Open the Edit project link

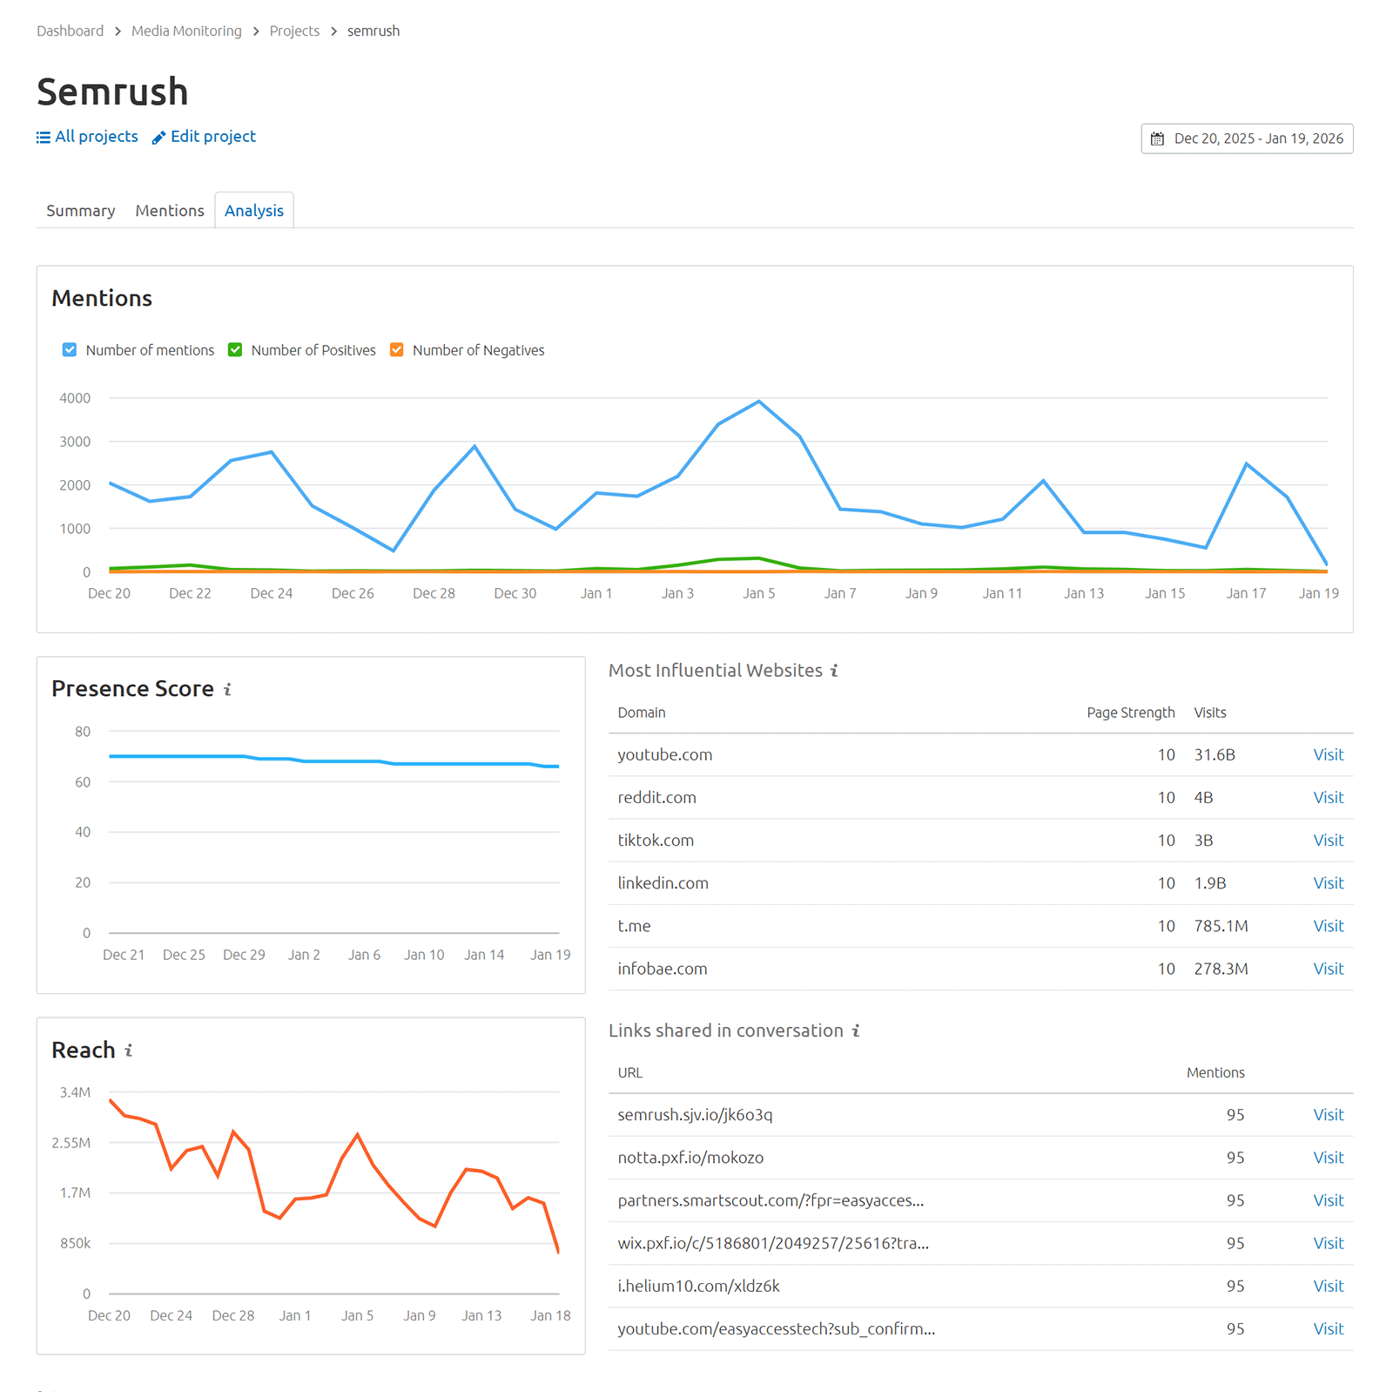tap(212, 137)
